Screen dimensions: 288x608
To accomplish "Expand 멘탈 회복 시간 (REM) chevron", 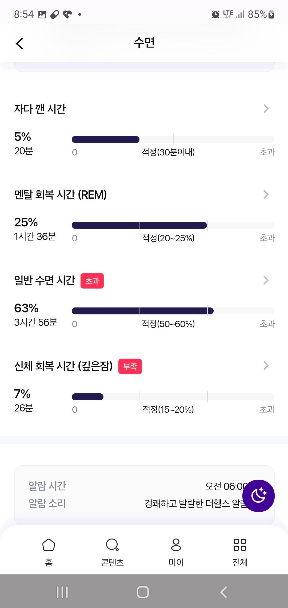I will tap(266, 194).
